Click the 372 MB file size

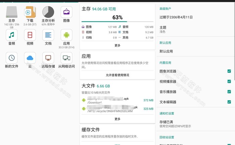[x=149, y=100]
